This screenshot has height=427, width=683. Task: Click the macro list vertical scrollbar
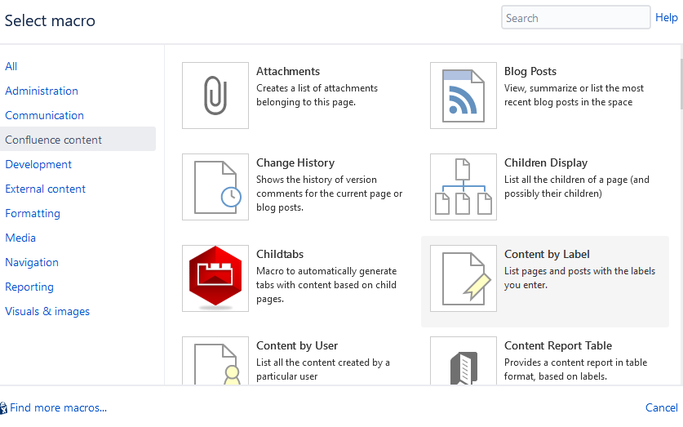pos(681,83)
